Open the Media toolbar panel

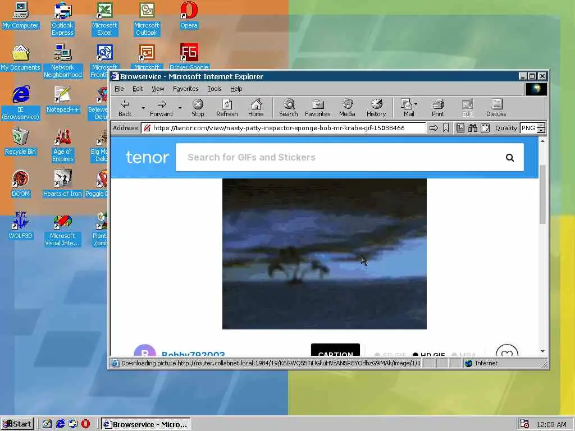coord(347,108)
